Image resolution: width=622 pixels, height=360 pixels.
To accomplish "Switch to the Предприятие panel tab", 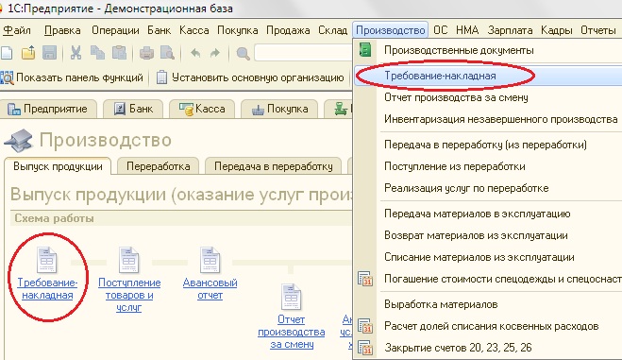I will pyautogui.click(x=49, y=109).
